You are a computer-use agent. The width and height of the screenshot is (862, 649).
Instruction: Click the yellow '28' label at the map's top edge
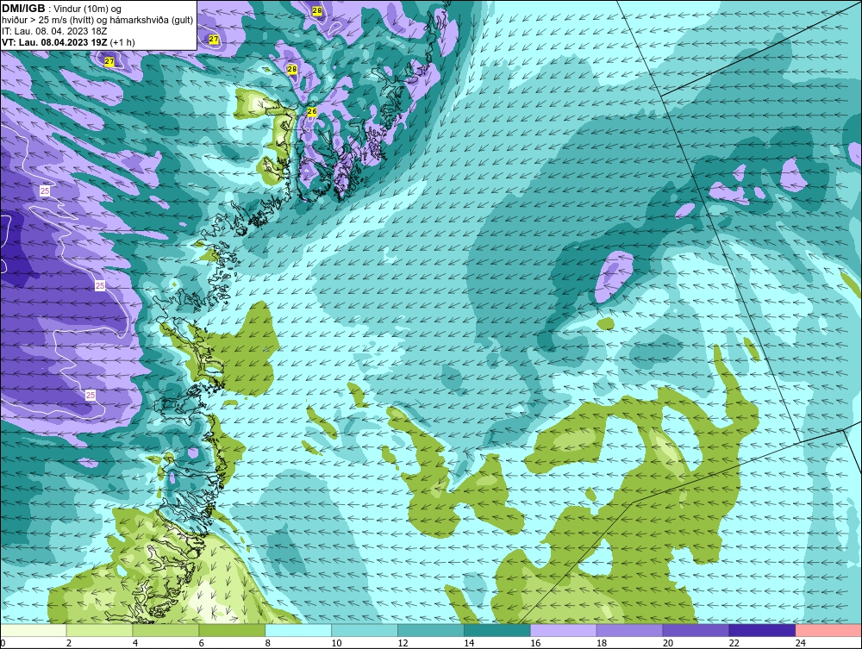click(317, 10)
